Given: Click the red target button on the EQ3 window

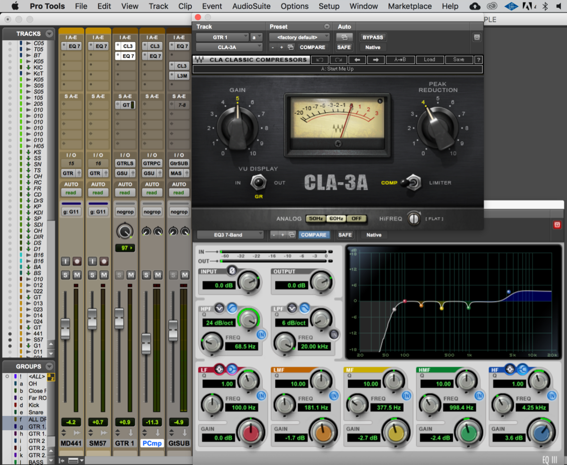Looking at the screenshot, I should coord(557,225).
